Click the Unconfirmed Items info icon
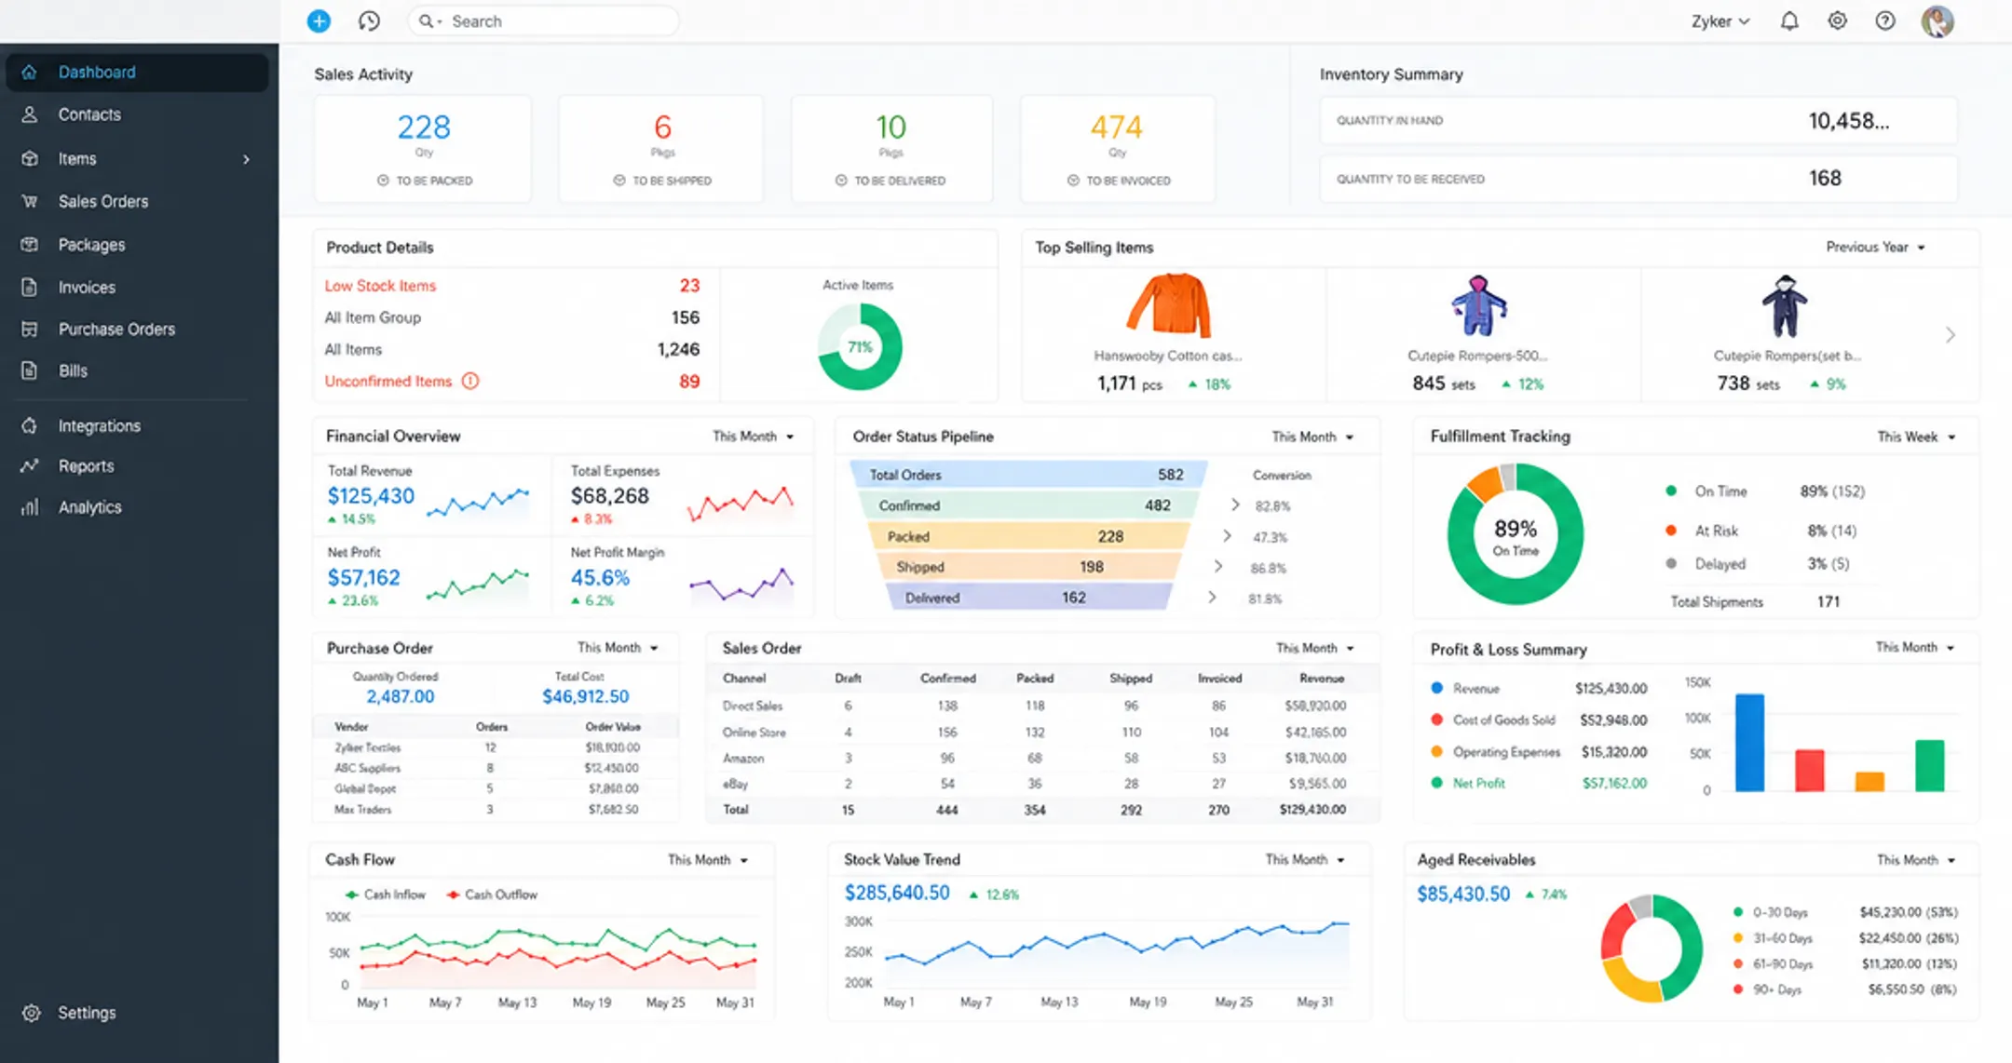The height and width of the screenshot is (1063, 2012). tap(470, 381)
